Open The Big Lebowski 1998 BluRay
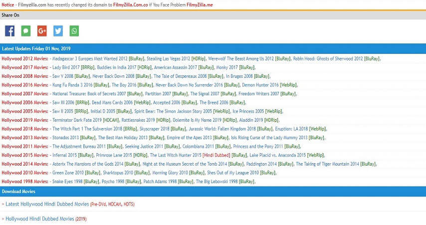Viewport: 426px width, 225px height. coord(225,182)
